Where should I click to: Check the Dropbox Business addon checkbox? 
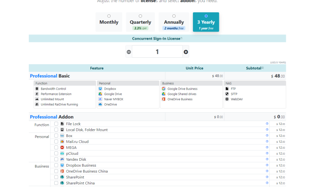(56, 165)
